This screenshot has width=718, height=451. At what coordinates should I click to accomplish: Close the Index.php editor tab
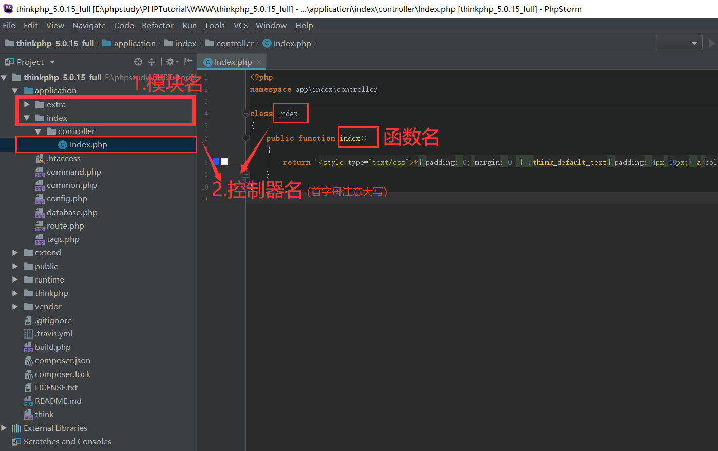259,62
